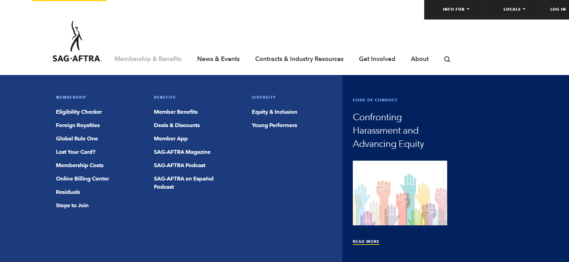Open Membership Costs link
This screenshot has height=262, width=569.
tap(80, 165)
